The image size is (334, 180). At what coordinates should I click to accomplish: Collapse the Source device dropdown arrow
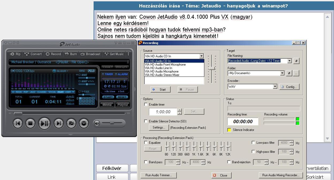point(202,56)
